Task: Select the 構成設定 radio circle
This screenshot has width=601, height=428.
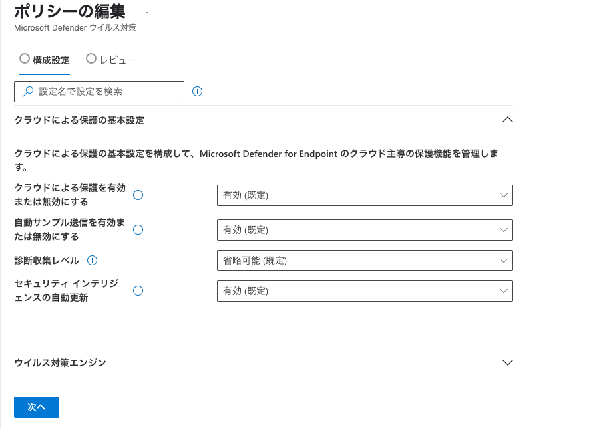Action: pyautogui.click(x=25, y=58)
